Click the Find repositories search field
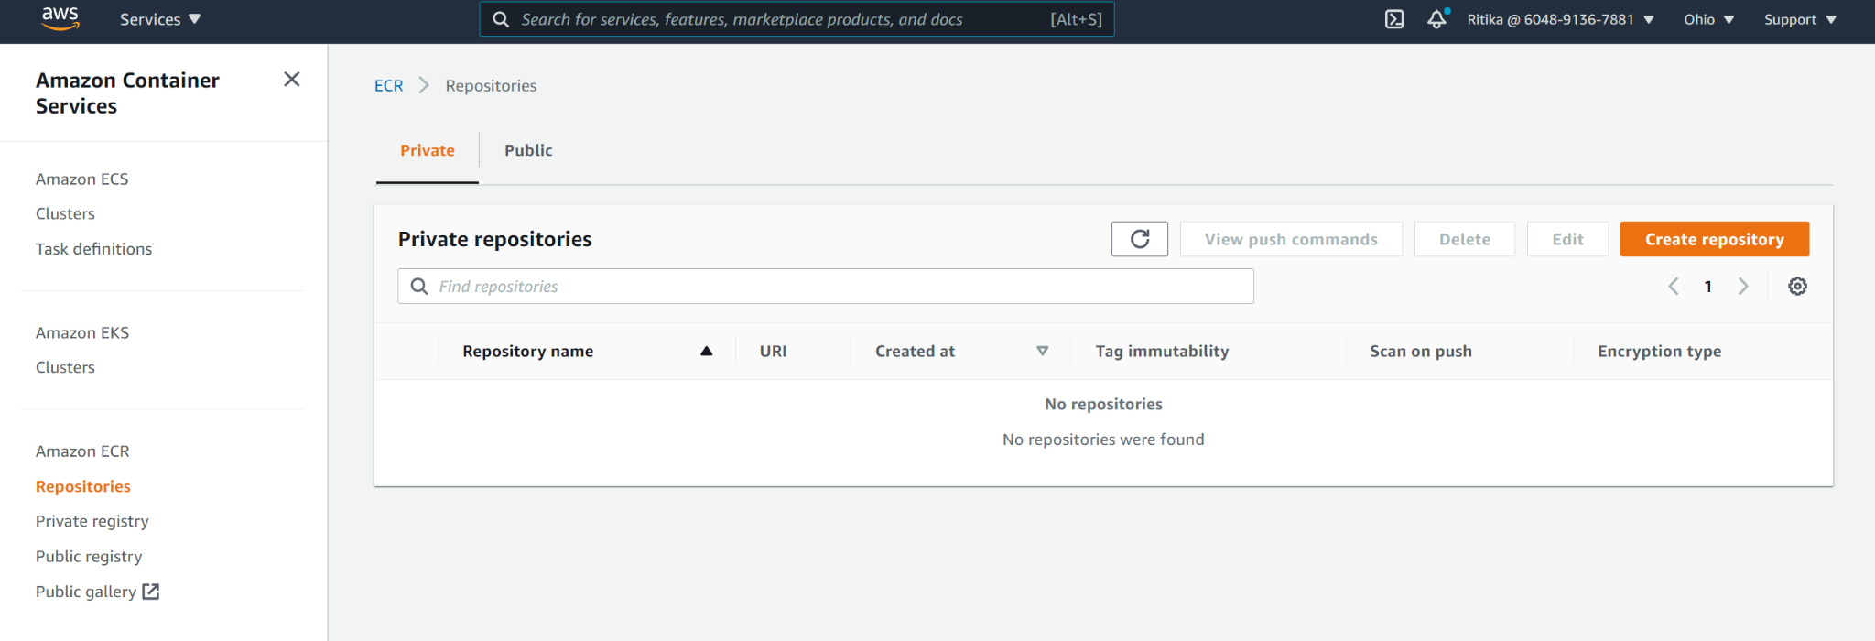Viewport: 1875px width, 641px height. coord(824,287)
